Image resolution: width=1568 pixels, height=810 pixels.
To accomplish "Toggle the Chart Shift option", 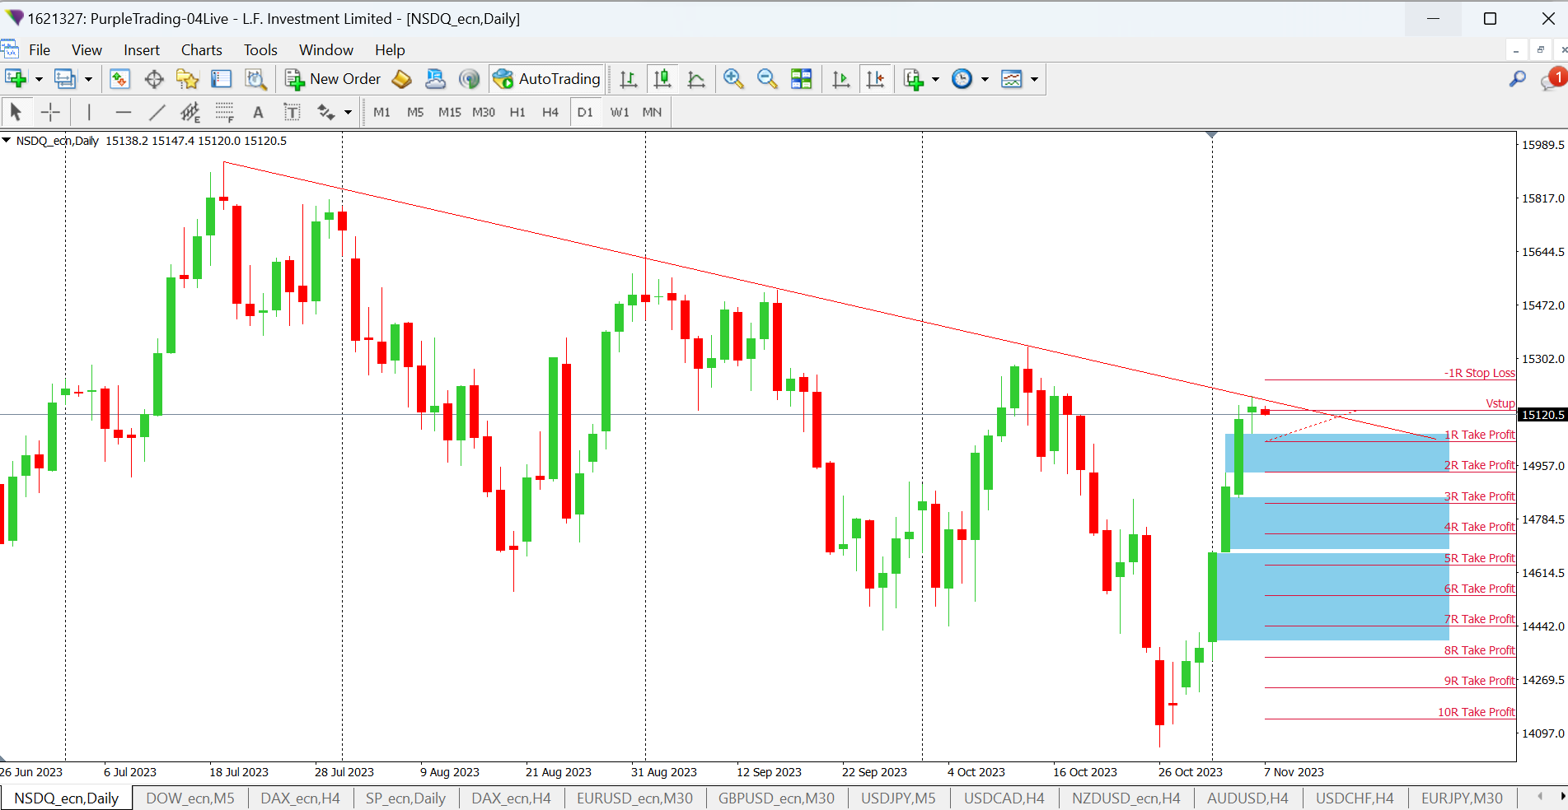I will [875, 79].
